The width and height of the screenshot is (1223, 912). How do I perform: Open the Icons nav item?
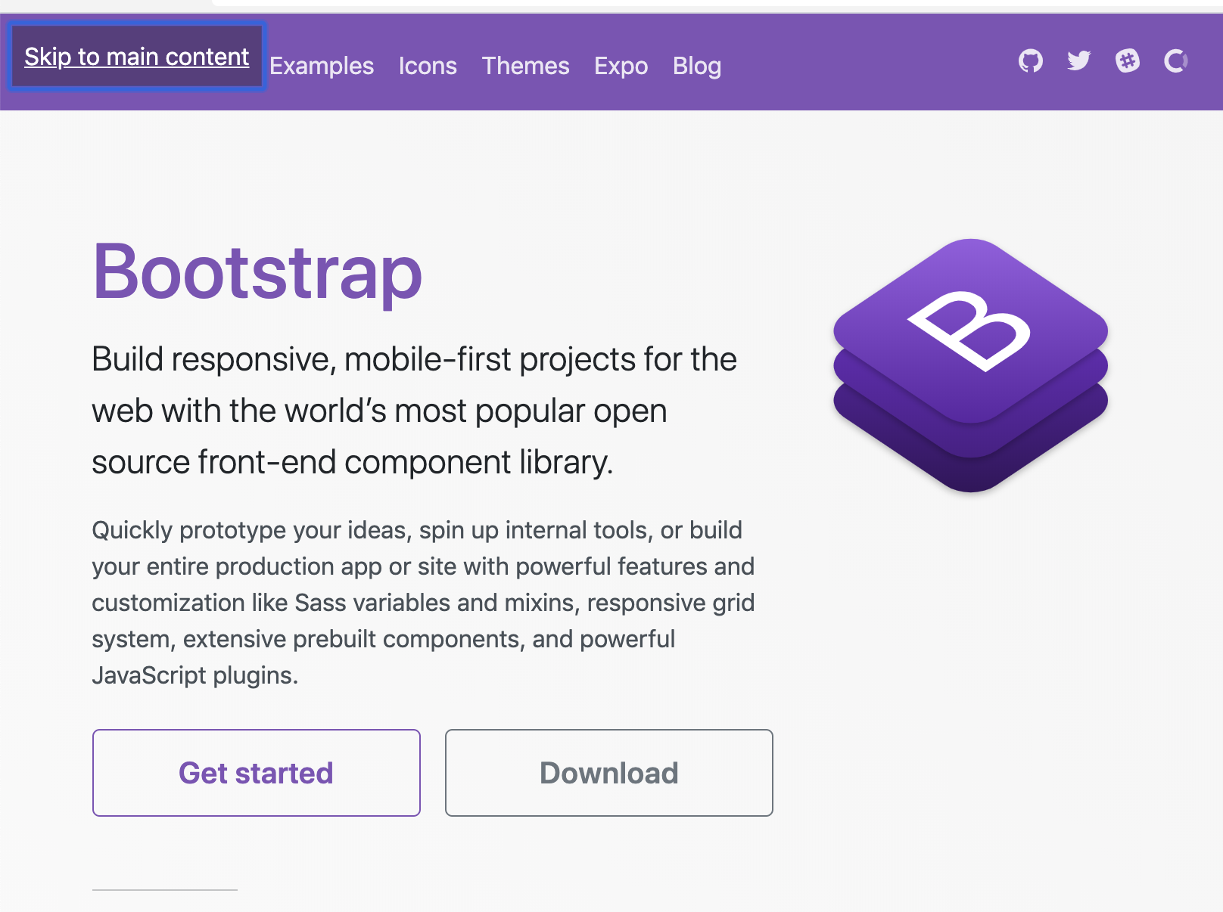point(428,66)
